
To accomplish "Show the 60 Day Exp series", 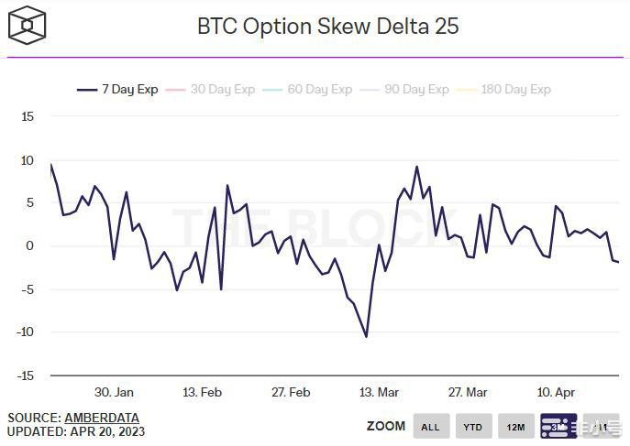I will point(319,90).
